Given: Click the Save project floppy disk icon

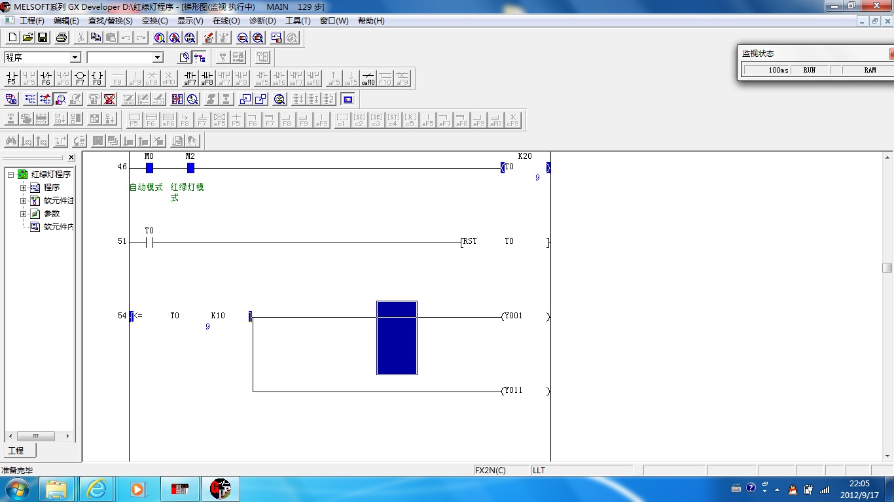Looking at the screenshot, I should tap(43, 38).
